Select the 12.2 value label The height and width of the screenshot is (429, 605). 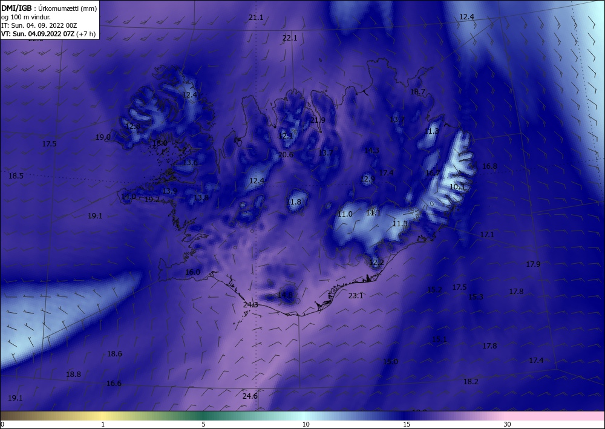point(376,263)
